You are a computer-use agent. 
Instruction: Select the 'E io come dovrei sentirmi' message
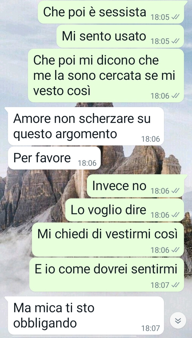[107, 275]
